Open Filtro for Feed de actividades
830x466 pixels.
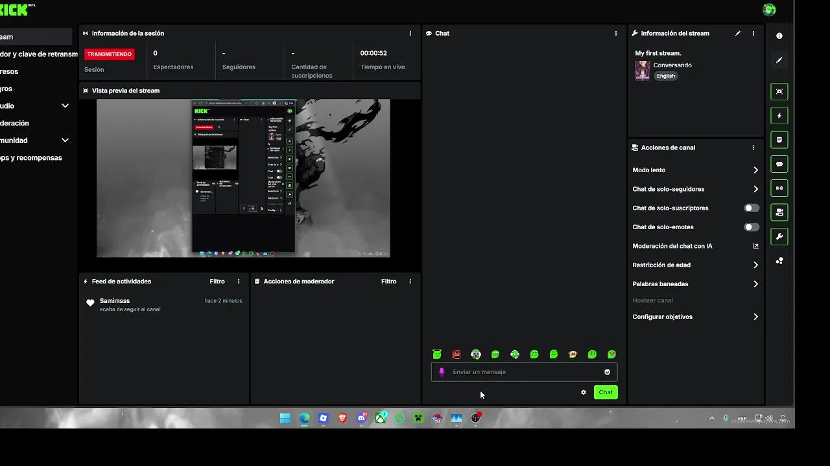coord(217,282)
